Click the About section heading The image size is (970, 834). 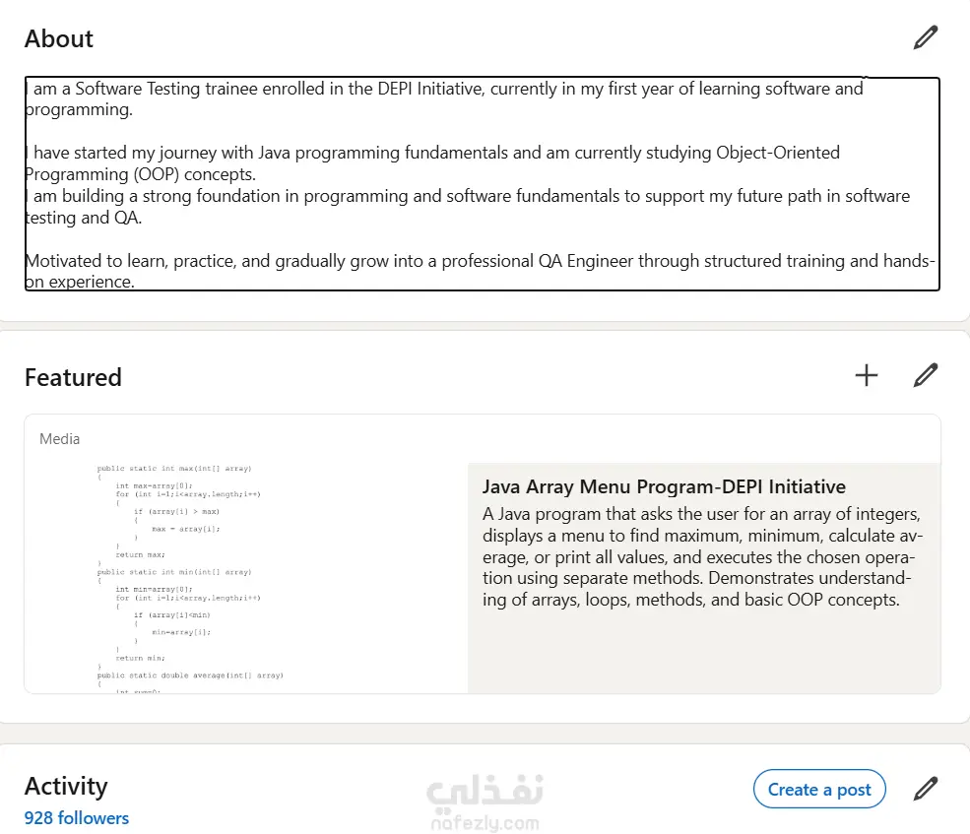click(x=59, y=38)
